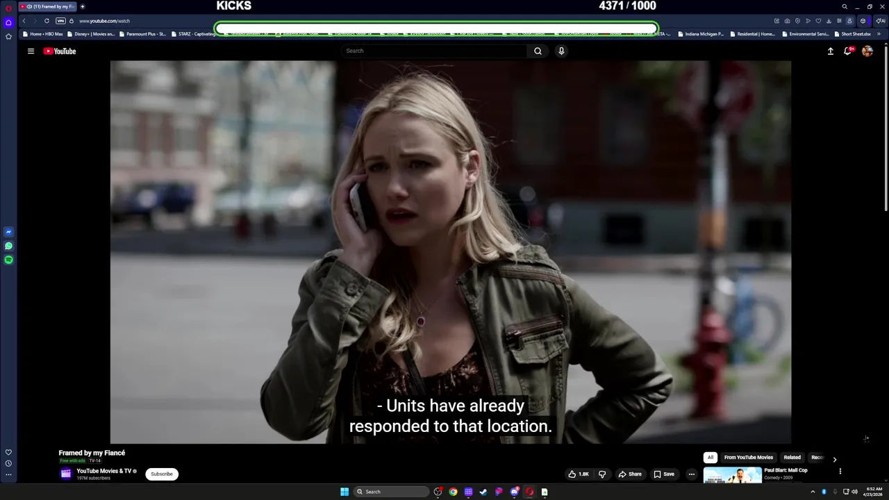The height and width of the screenshot is (500, 889).
Task: Open Opera main menu logo
Action: click(8, 8)
